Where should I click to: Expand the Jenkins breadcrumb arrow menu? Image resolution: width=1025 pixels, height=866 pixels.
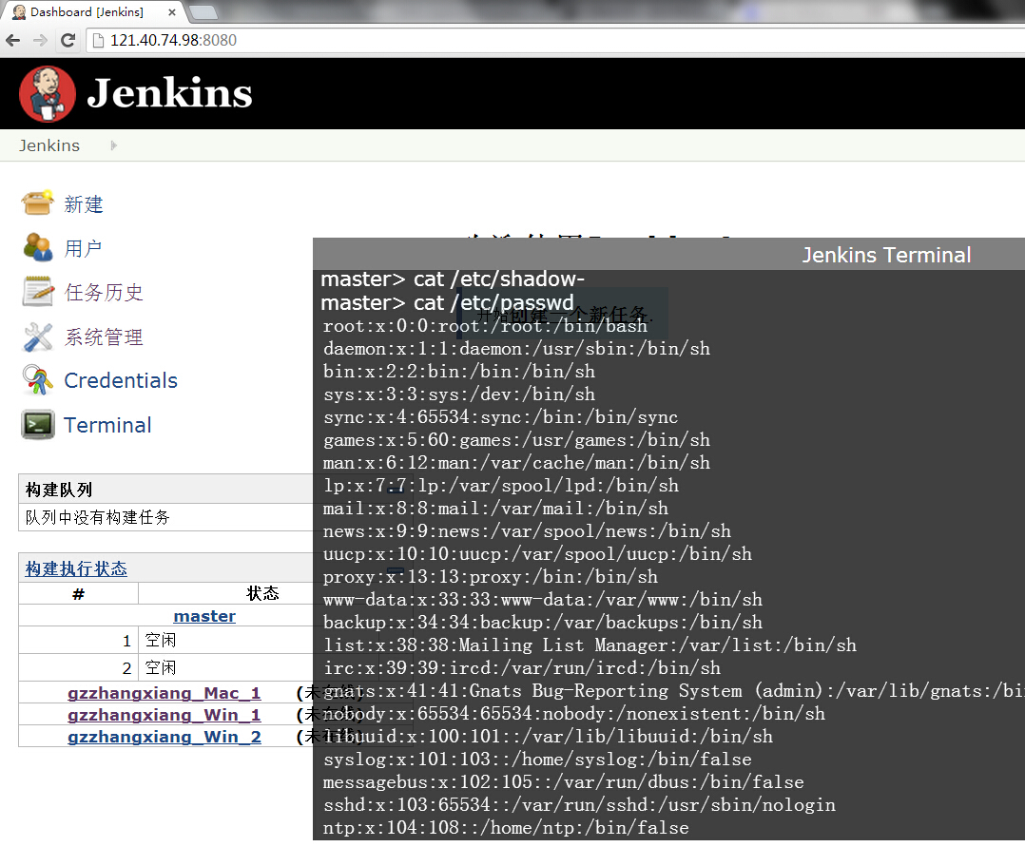(114, 145)
